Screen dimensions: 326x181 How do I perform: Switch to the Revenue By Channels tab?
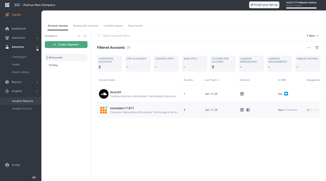point(86,26)
